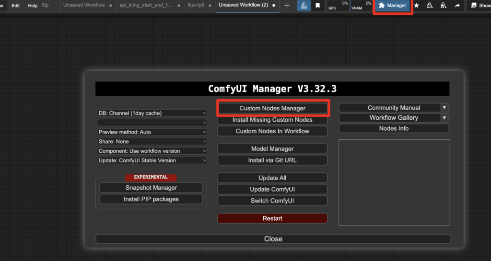Image resolution: width=491 pixels, height=261 pixels.
Task: Expand the Community Manual dropdown arrow
Action: point(444,108)
